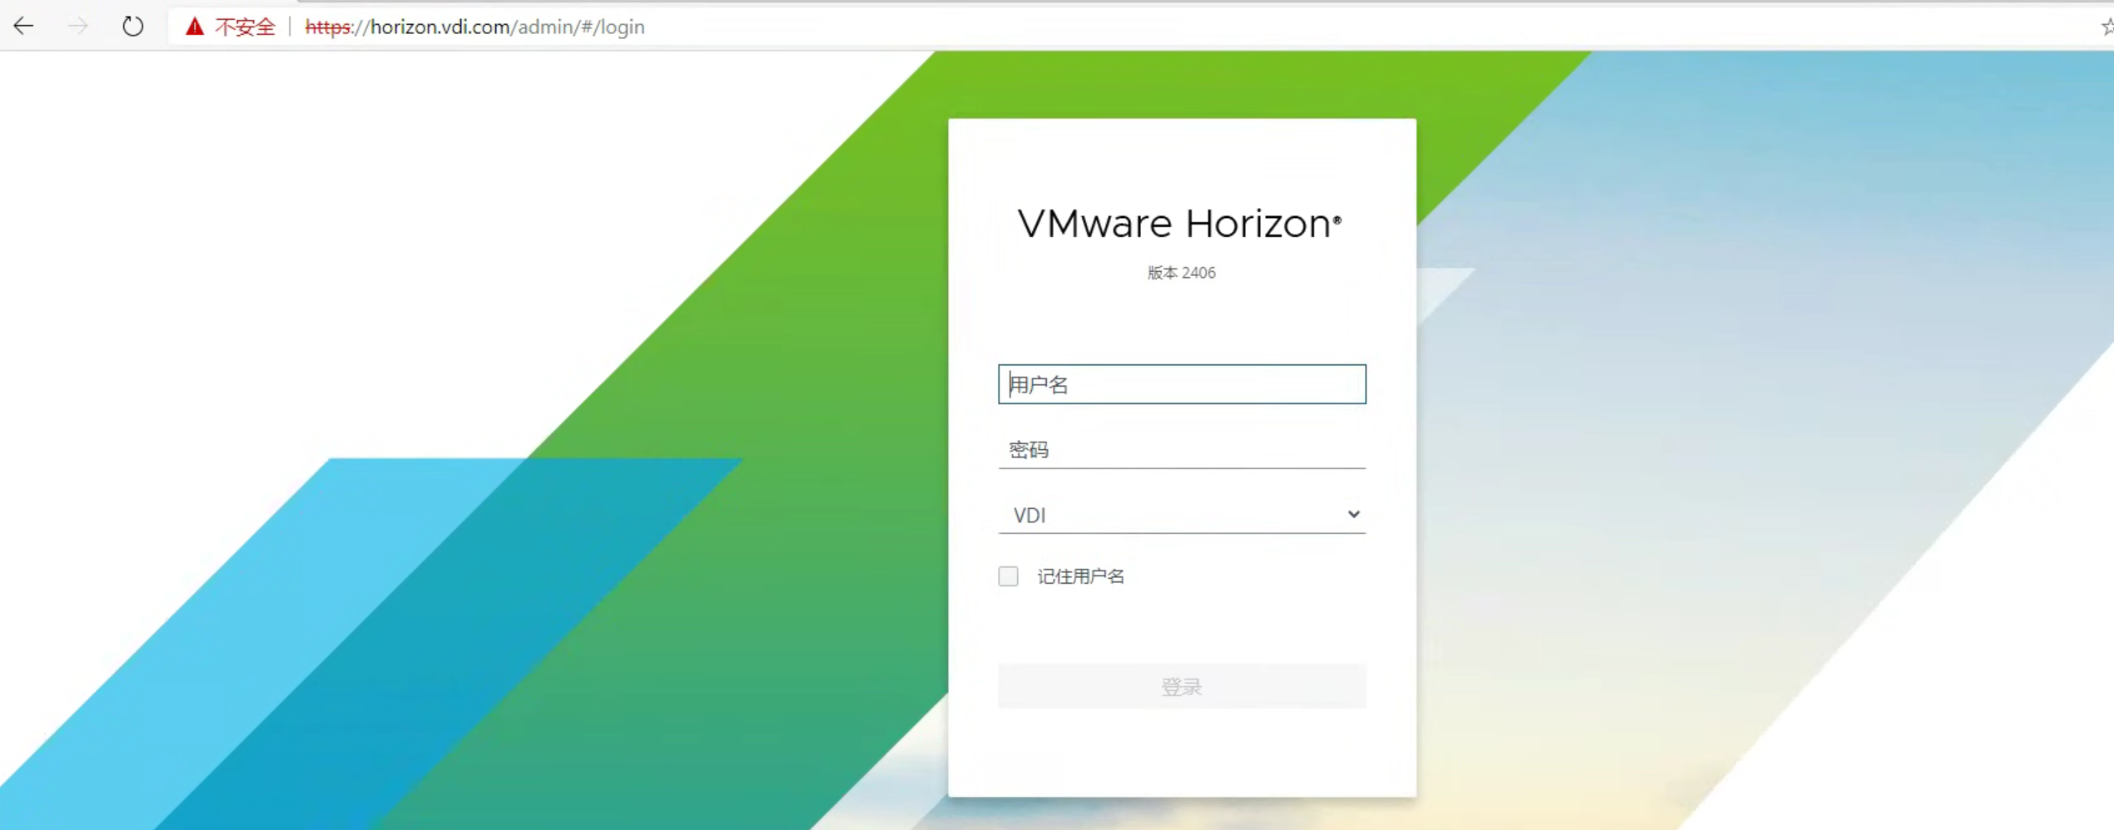Focus the 用户名 username field
Viewport: 2114px width, 830px height.
[1182, 384]
